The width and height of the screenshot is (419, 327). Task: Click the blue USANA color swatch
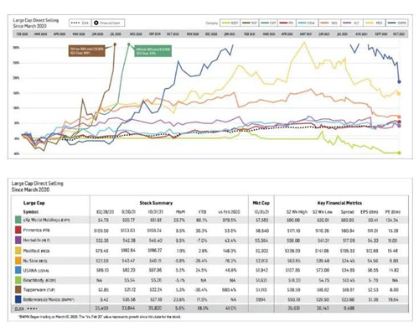click(x=18, y=270)
